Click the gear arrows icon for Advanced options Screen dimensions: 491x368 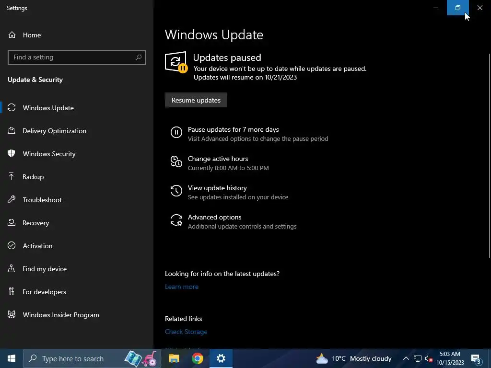point(176,220)
